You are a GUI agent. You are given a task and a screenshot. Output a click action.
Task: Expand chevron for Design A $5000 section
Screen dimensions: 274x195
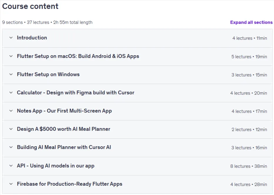tap(11, 129)
